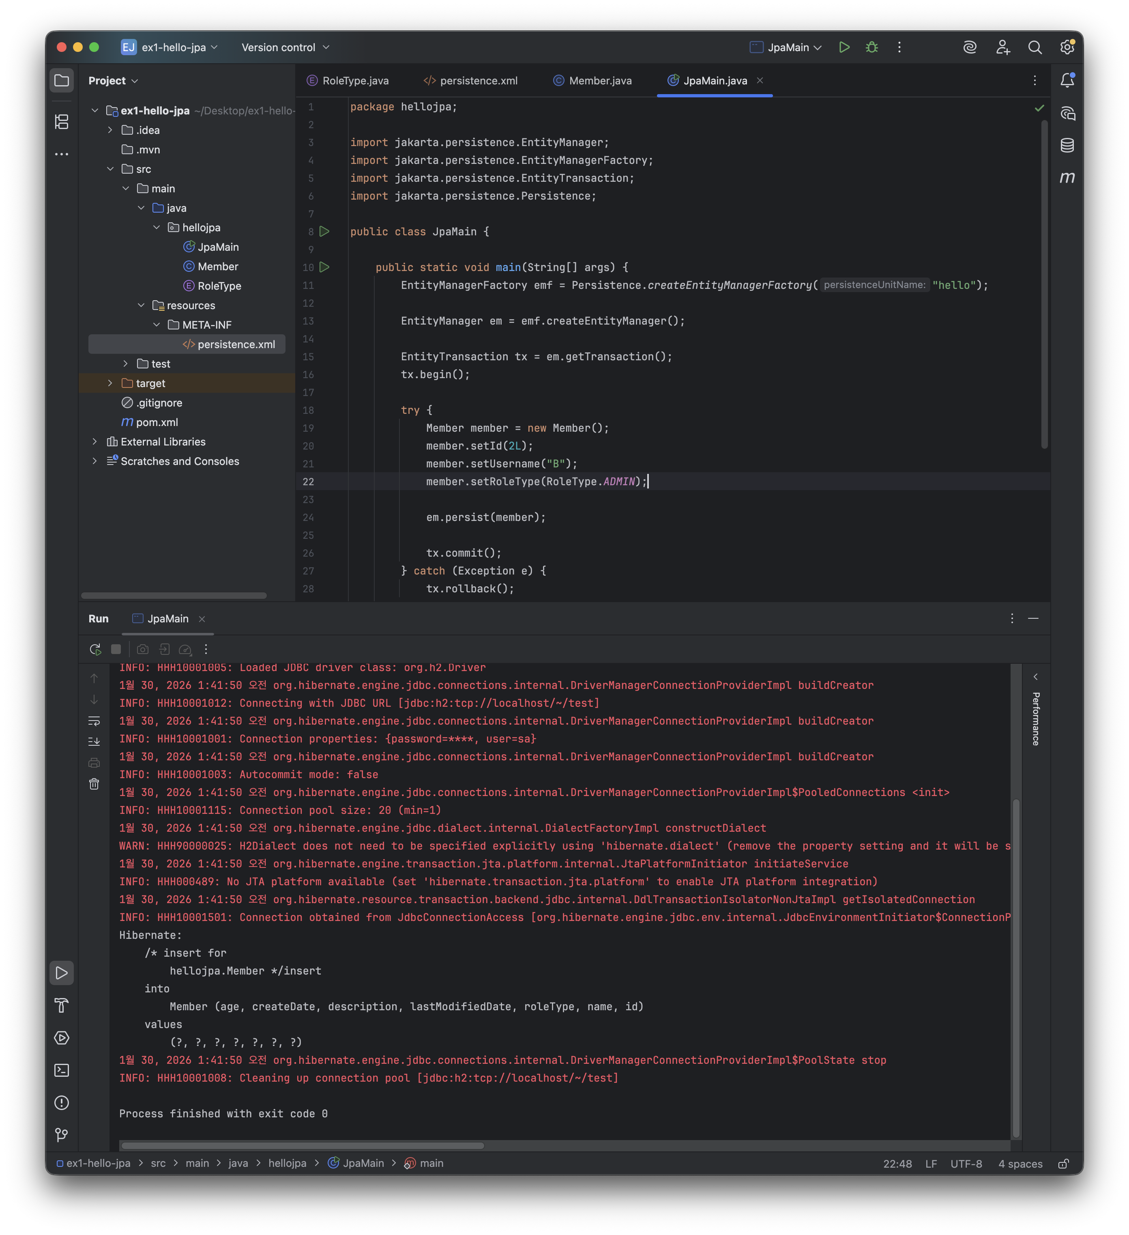Open the Database tool window
This screenshot has height=1235, width=1129.
[x=1067, y=145]
